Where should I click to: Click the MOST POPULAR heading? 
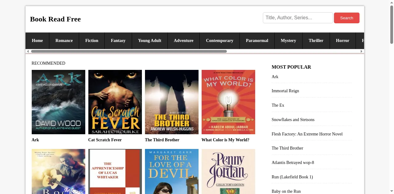click(291, 67)
